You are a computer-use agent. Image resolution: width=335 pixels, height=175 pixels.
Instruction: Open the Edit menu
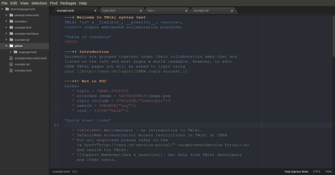(13, 3)
